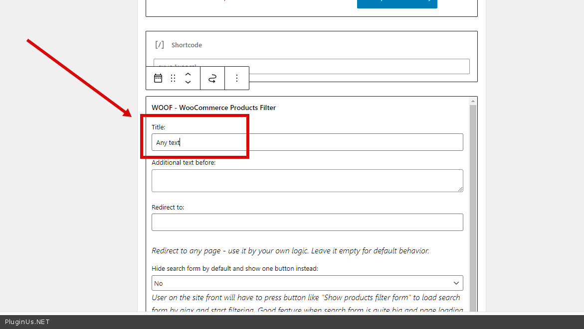
Task: Click the widget scrollbar up arrow
Action: click(x=473, y=101)
